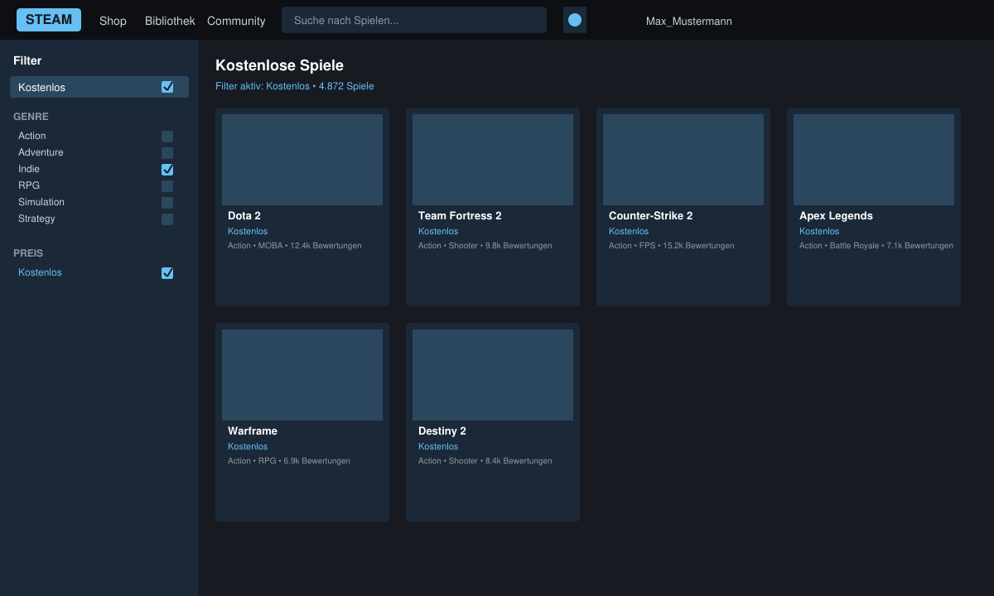Screen dimensions: 994x596
Task: Open the Warframe thumbnail
Action: pos(302,375)
